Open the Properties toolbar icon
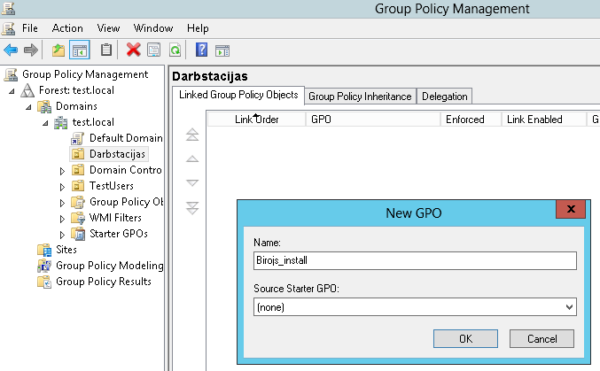The width and height of the screenshot is (600, 371). click(154, 50)
